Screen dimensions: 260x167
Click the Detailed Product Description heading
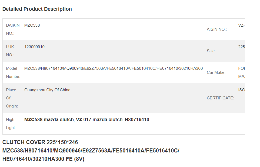(x=37, y=9)
